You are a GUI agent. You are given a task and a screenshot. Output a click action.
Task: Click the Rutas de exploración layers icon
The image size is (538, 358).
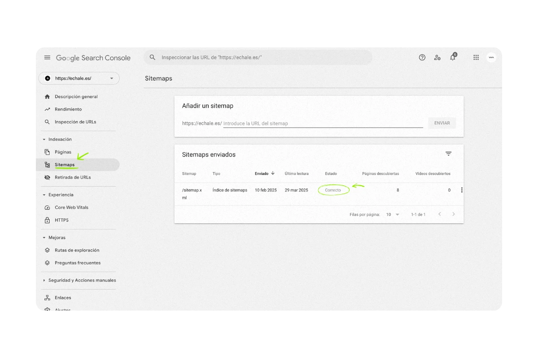click(47, 250)
